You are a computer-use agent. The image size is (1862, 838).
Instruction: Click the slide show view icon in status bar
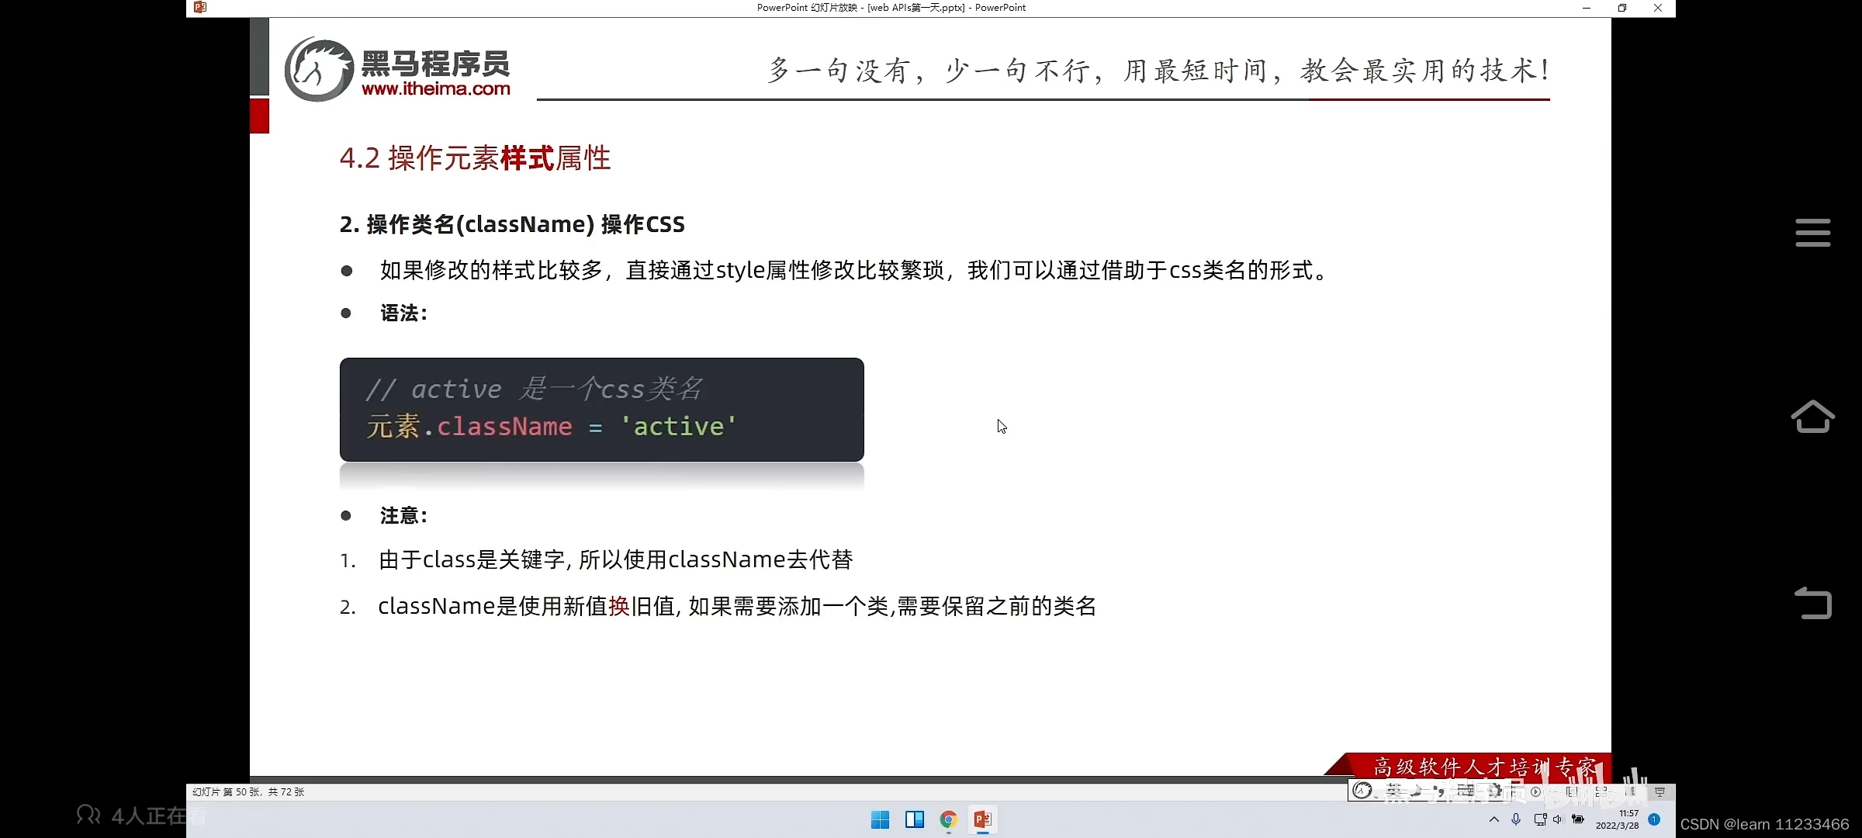point(1660,792)
